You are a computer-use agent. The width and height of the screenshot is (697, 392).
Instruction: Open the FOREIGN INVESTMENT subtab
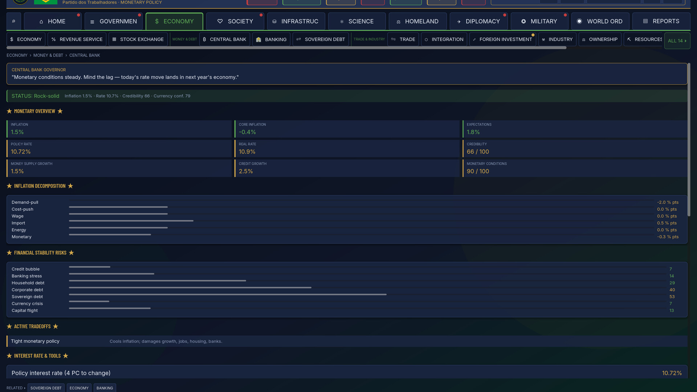pos(502,39)
